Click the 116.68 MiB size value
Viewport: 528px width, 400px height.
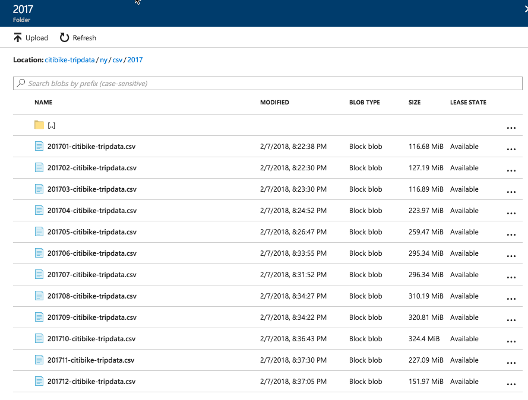click(426, 147)
